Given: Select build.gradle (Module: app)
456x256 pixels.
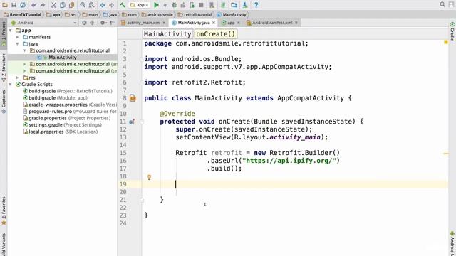Looking at the screenshot, I should 58,98.
